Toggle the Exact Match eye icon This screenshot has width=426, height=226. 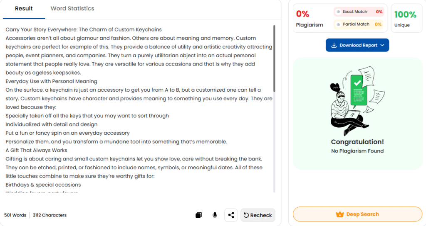pos(339,12)
